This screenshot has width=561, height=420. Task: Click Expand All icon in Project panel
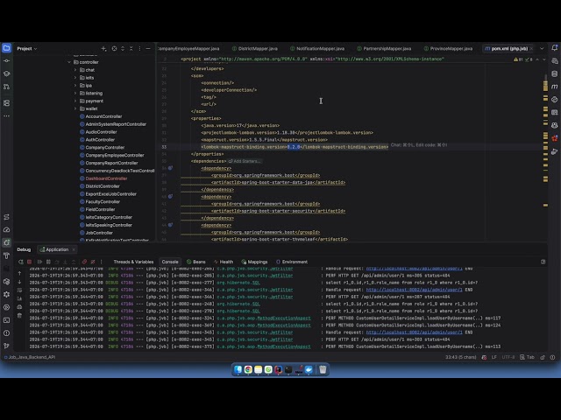tap(123, 49)
